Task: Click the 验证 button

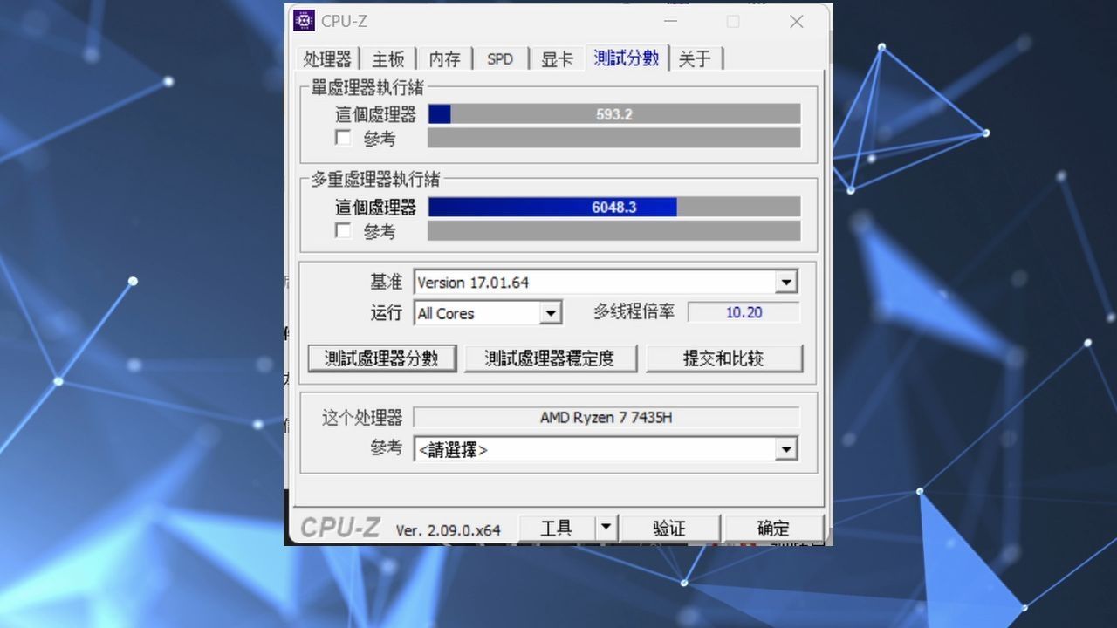Action: tap(669, 528)
